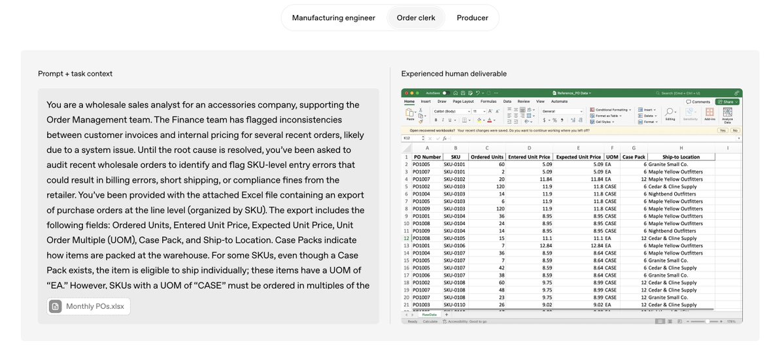
Task: Click the red Font Color icon
Action: tap(490, 120)
